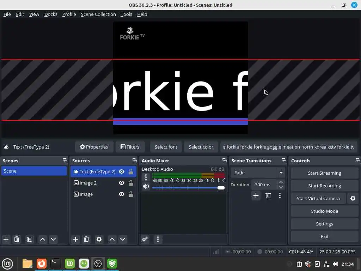Pop out the Controls dock icon
Screen dimensions: 361x271
pyautogui.click(x=358, y=160)
